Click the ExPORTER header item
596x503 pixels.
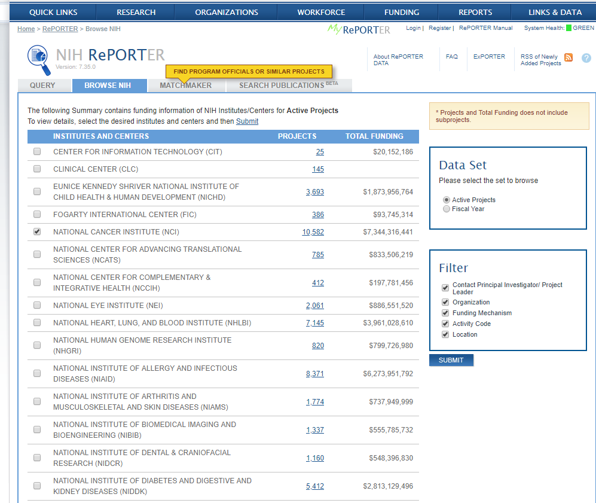click(x=489, y=56)
